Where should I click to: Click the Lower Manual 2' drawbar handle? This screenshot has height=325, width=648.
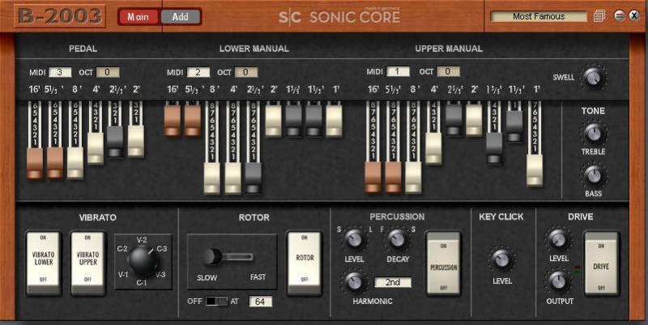click(273, 120)
